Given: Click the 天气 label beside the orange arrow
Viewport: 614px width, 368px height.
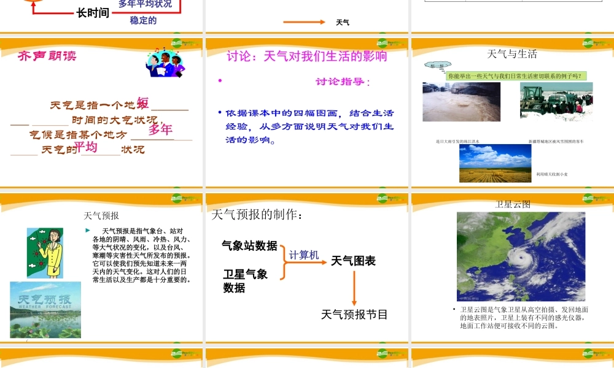Looking at the screenshot, I should [x=343, y=23].
